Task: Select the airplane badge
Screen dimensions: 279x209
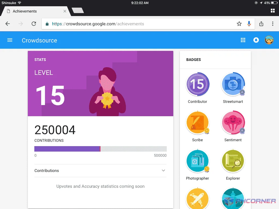Action: [198, 198]
